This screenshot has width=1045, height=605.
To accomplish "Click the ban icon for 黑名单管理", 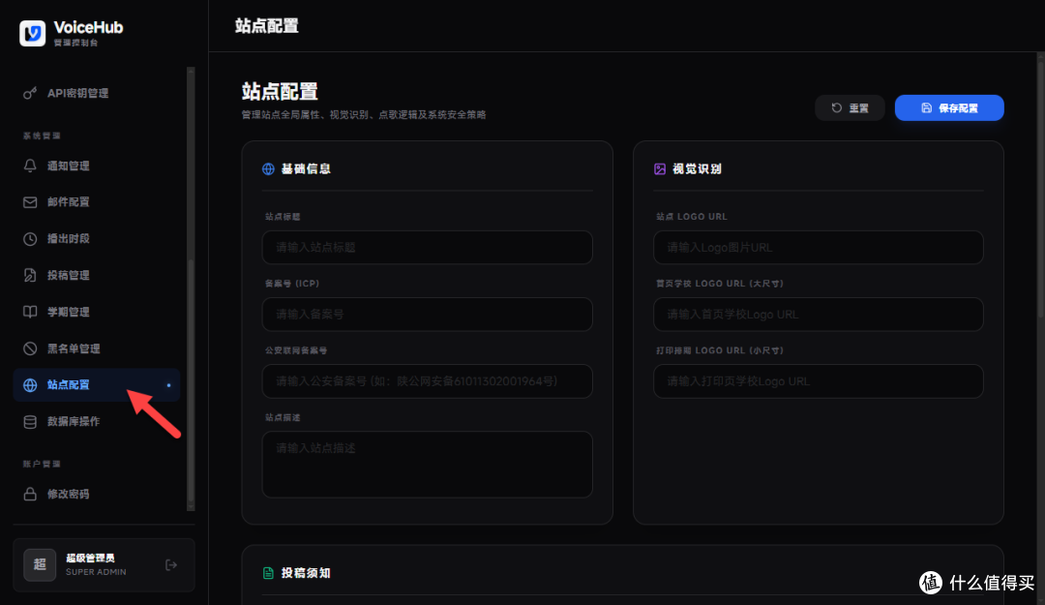I will [30, 348].
